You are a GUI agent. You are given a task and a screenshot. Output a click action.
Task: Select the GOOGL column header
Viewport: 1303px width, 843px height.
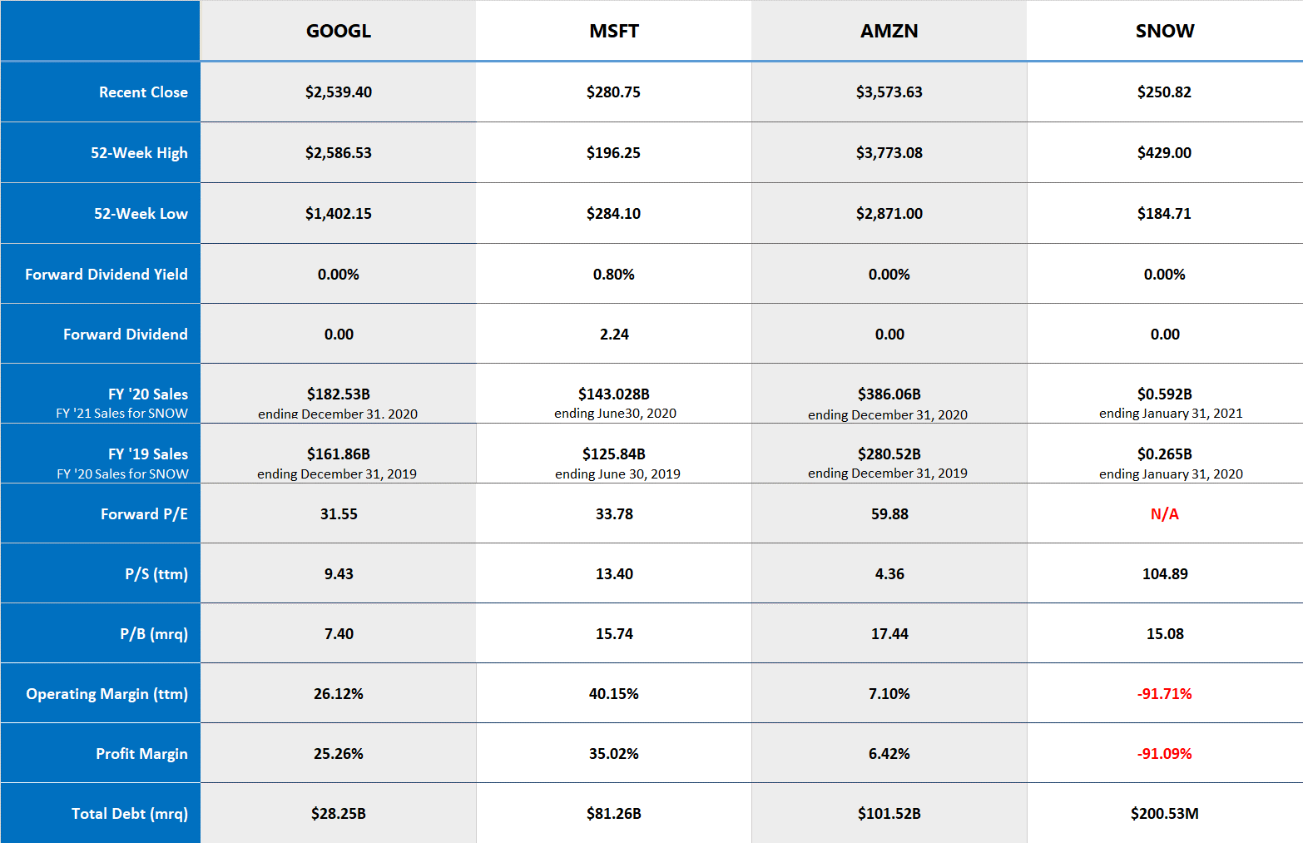(x=339, y=31)
